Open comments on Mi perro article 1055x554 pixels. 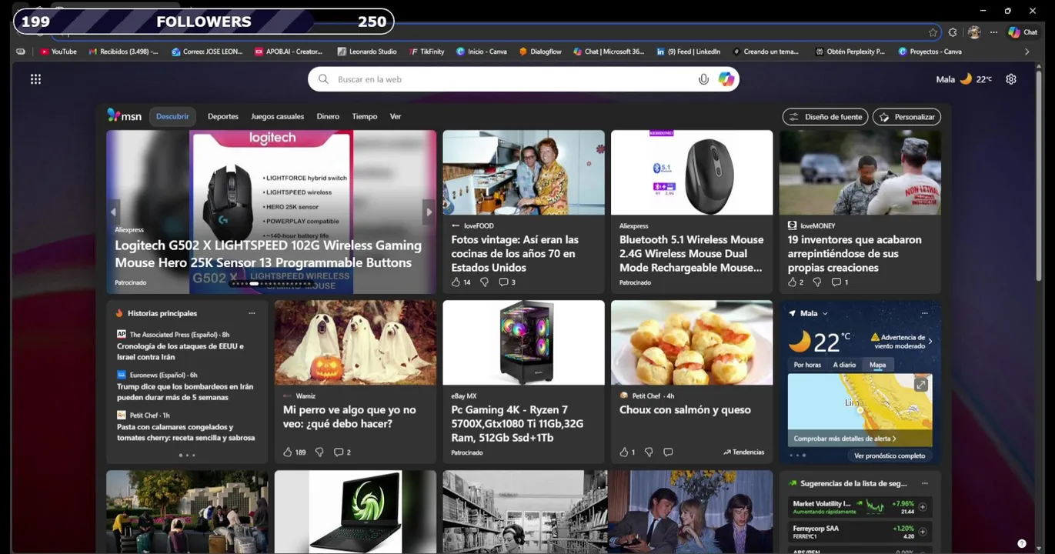[x=342, y=452]
